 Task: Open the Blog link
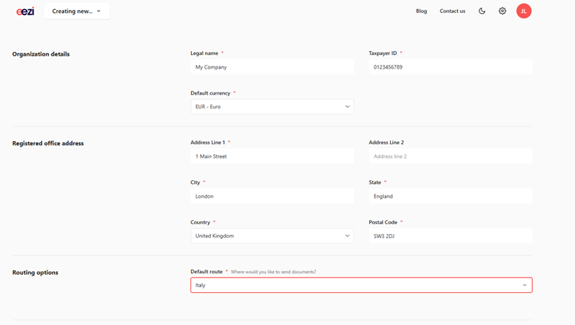click(421, 11)
